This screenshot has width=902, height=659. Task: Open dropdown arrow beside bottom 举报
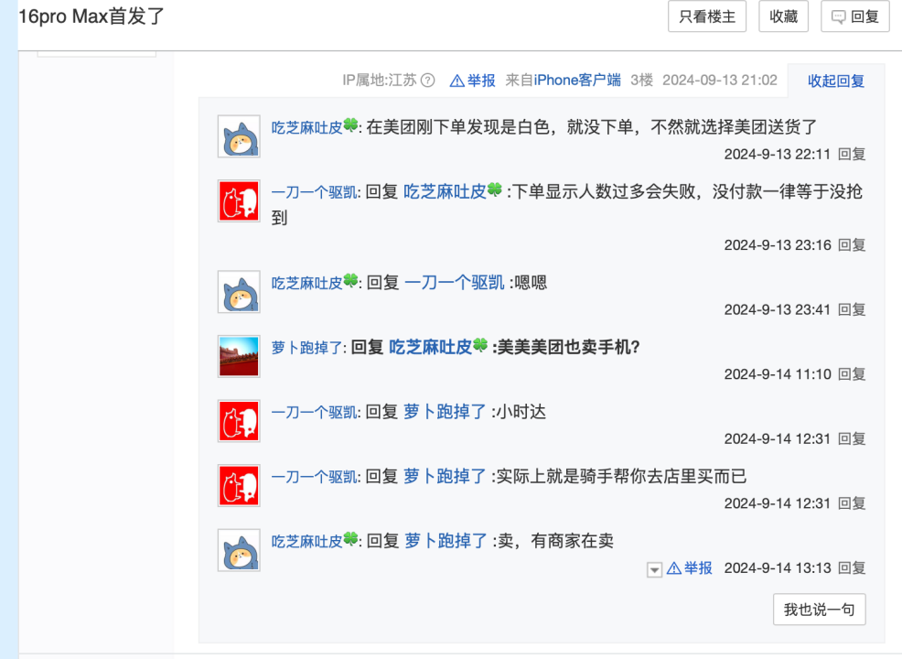[x=654, y=569]
